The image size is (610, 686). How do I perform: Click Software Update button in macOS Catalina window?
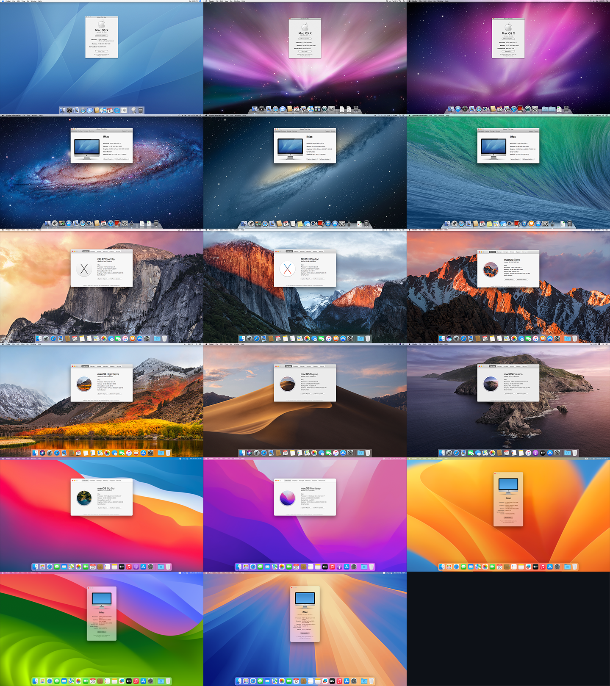(x=522, y=394)
